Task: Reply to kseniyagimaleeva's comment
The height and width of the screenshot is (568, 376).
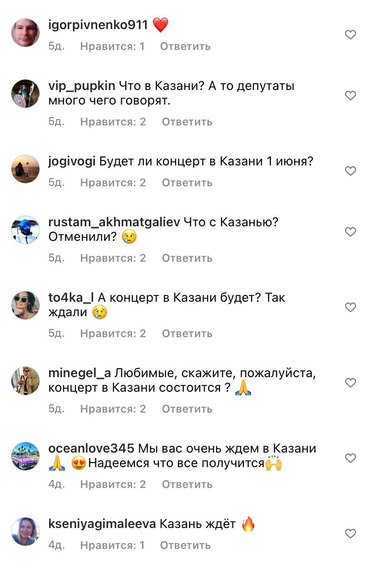Action: (x=185, y=545)
